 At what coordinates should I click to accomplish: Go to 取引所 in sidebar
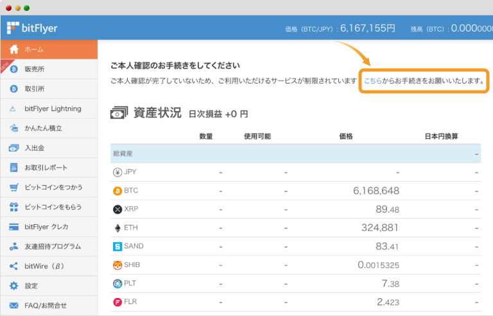coord(49,89)
